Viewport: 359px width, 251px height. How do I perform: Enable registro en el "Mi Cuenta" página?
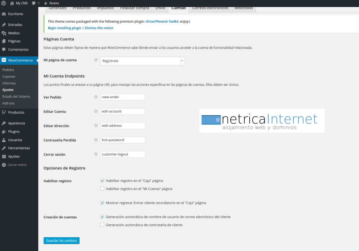[x=102, y=189]
